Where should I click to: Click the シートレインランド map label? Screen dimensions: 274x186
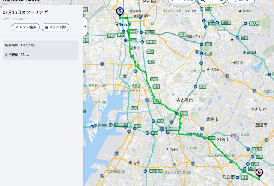128,91
